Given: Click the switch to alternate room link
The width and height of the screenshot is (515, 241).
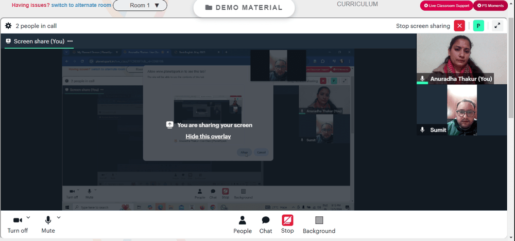Looking at the screenshot, I should point(81,5).
